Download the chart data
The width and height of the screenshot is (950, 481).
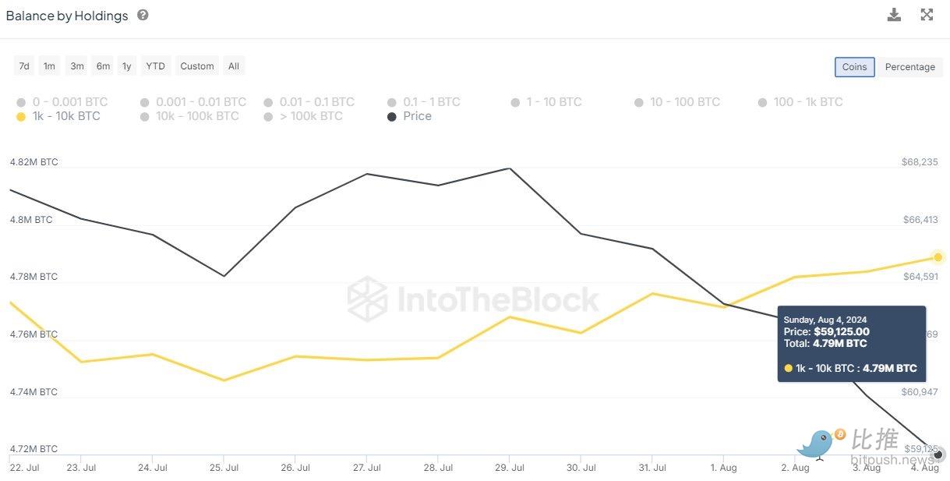895,15
